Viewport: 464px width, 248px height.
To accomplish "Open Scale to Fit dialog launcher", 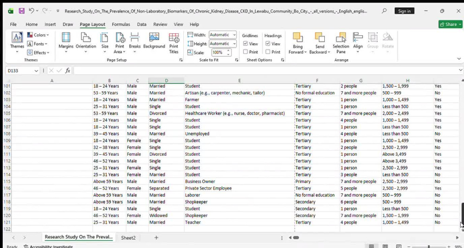I will pos(237,60).
